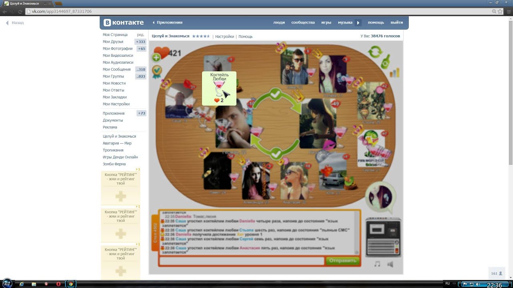Open Мои Новости in sidebar
513x288 pixels.
point(114,83)
